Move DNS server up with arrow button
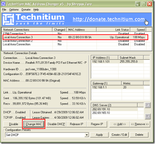The image size is (155, 144). tap(148, 105)
